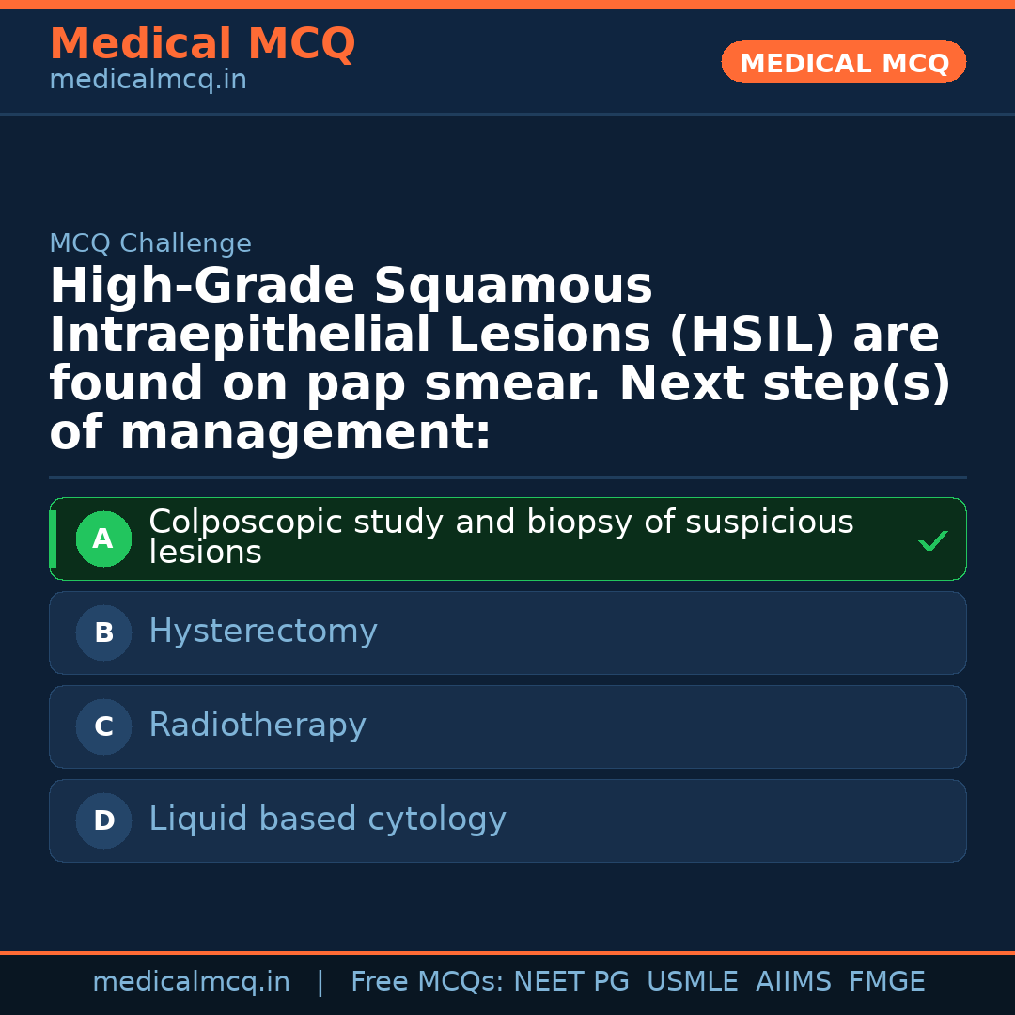Click the orange MEDICAL MCQ badge
This screenshot has width=1015, height=1015.
coord(844,63)
